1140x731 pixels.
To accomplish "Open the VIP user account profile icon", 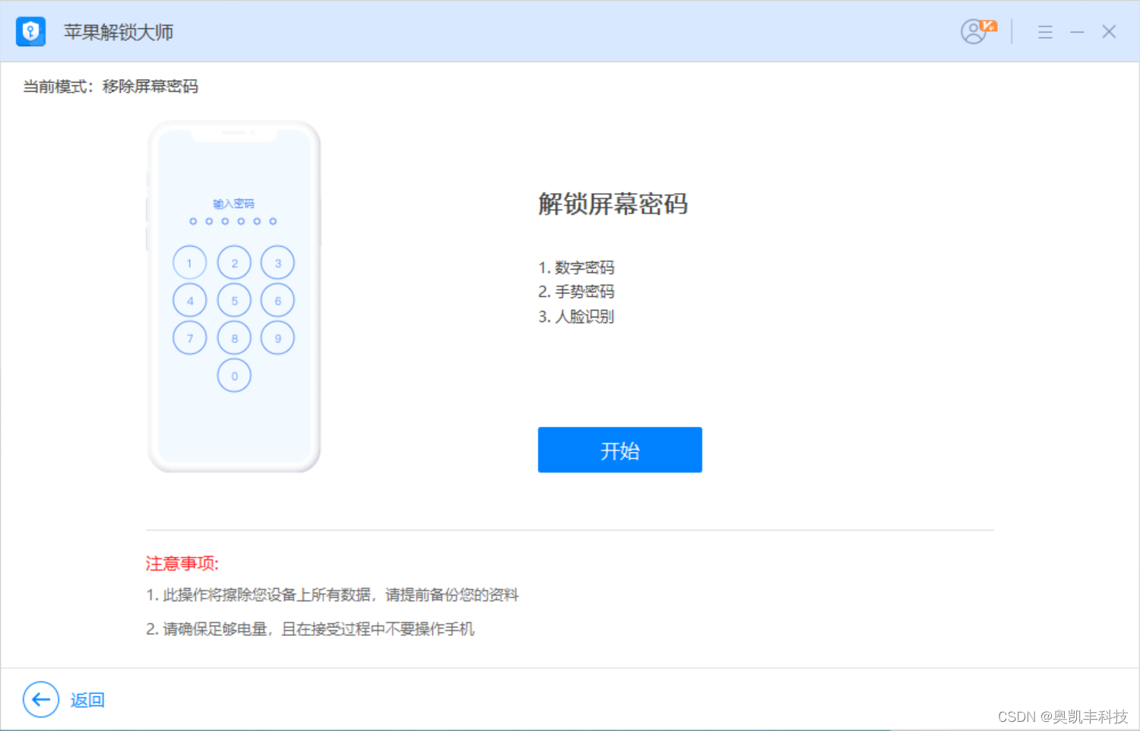I will [975, 32].
